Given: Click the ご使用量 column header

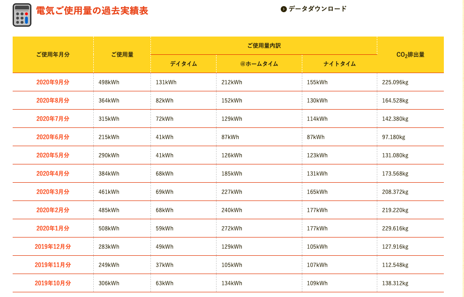Looking at the screenshot, I should (x=122, y=55).
